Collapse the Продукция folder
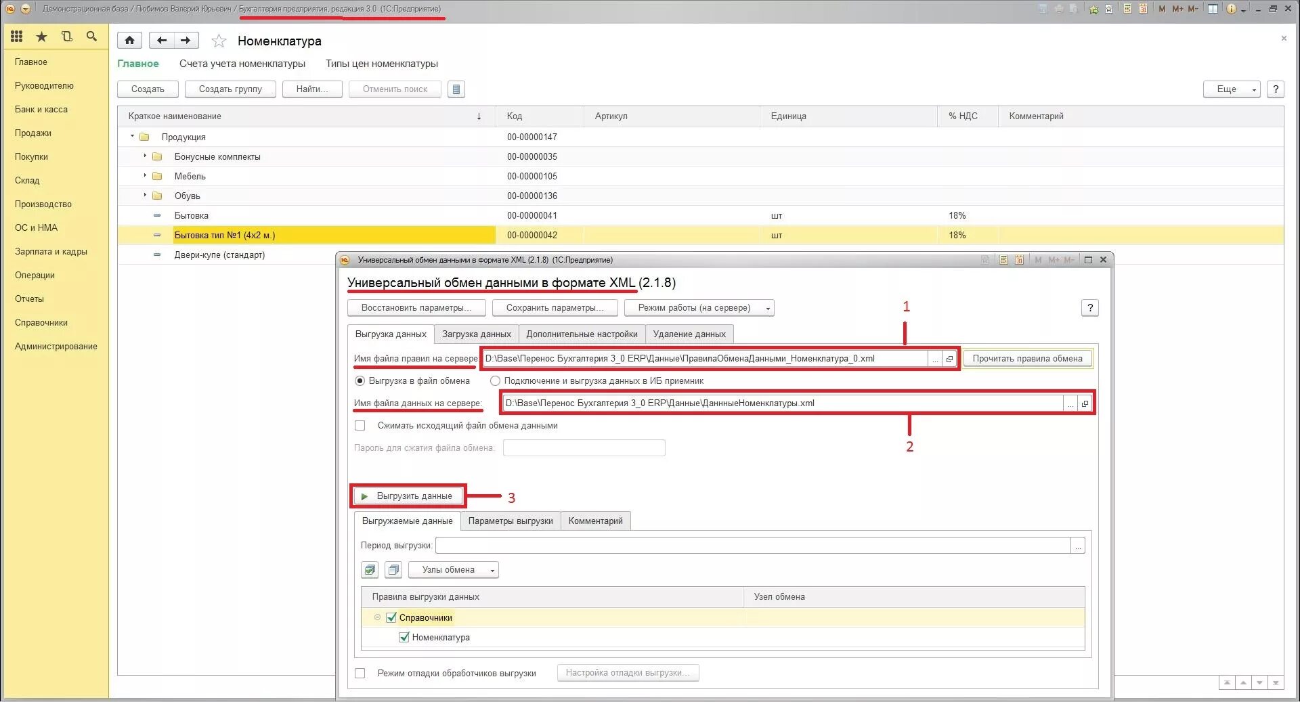1300x702 pixels. [132, 136]
